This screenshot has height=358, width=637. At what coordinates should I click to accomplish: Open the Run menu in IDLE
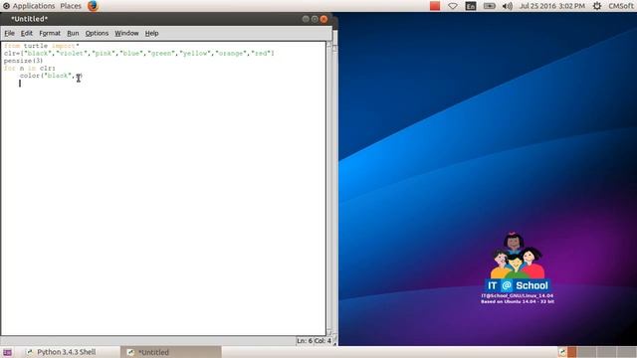pos(73,33)
